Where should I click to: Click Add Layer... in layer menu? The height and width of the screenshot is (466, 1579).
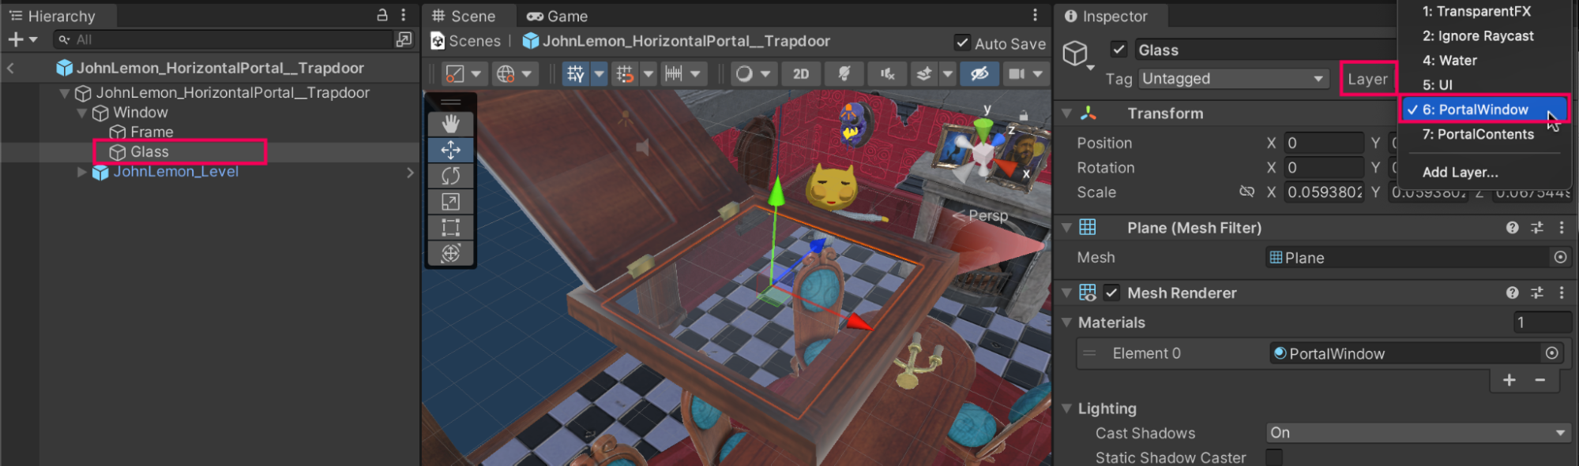pyautogui.click(x=1460, y=172)
